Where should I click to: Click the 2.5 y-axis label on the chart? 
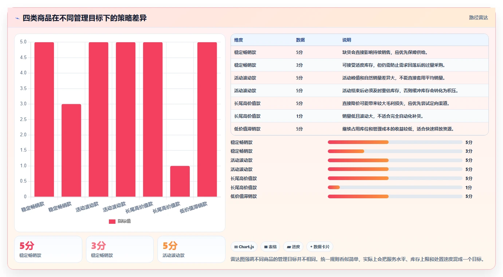[x=23, y=120]
